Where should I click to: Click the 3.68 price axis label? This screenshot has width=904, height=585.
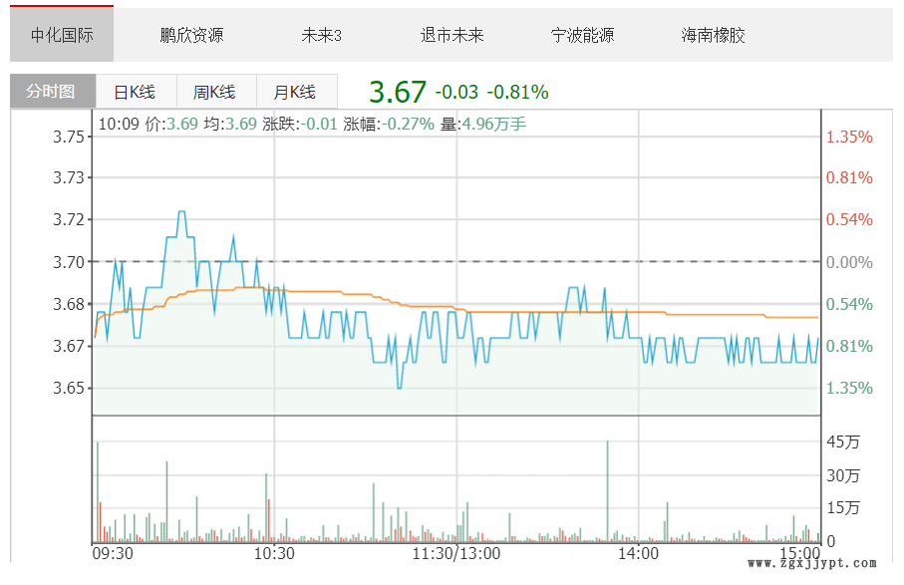(x=69, y=304)
